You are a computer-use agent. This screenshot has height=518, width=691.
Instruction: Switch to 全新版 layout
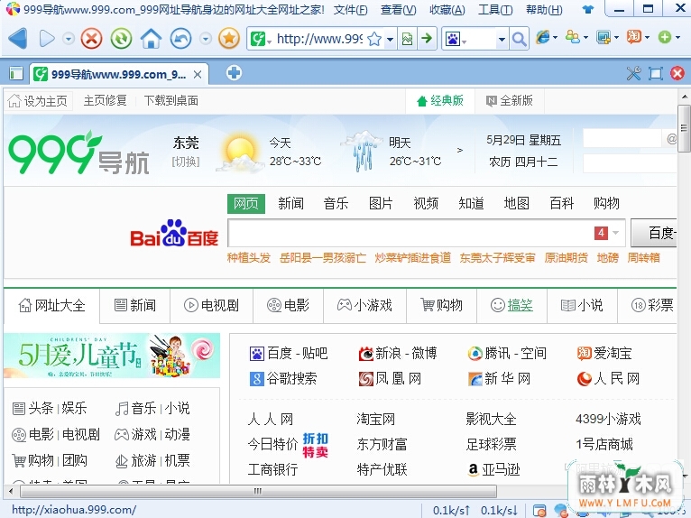click(510, 101)
